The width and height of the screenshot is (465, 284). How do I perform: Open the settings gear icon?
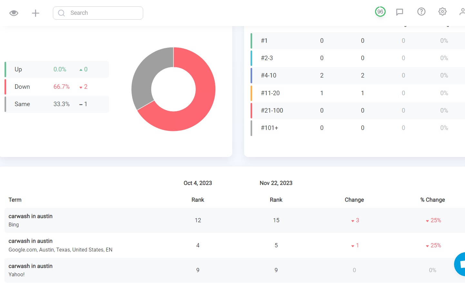442,12
